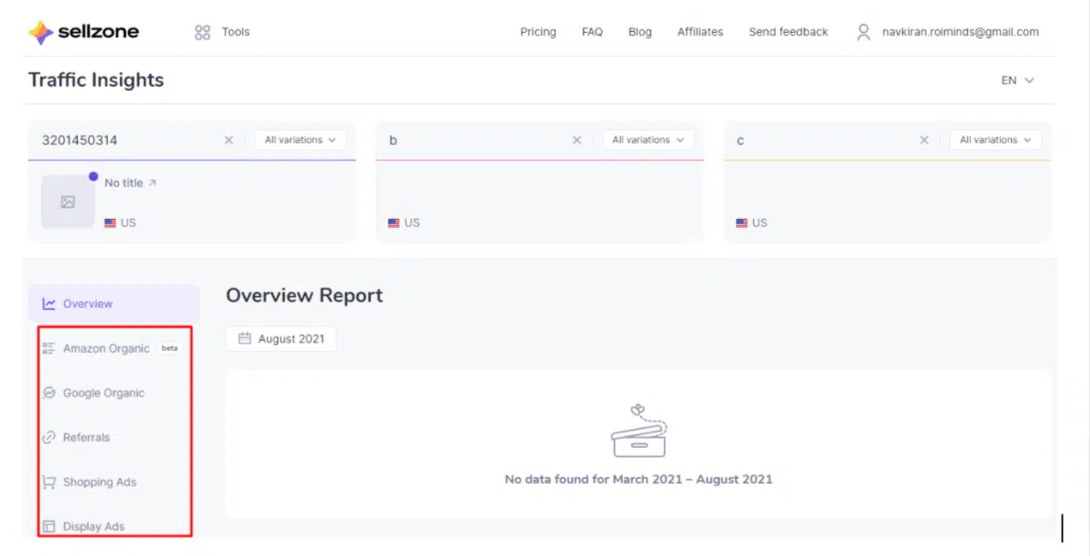The height and width of the screenshot is (556, 1090).
Task: Visit the Blog link
Action: tap(640, 32)
